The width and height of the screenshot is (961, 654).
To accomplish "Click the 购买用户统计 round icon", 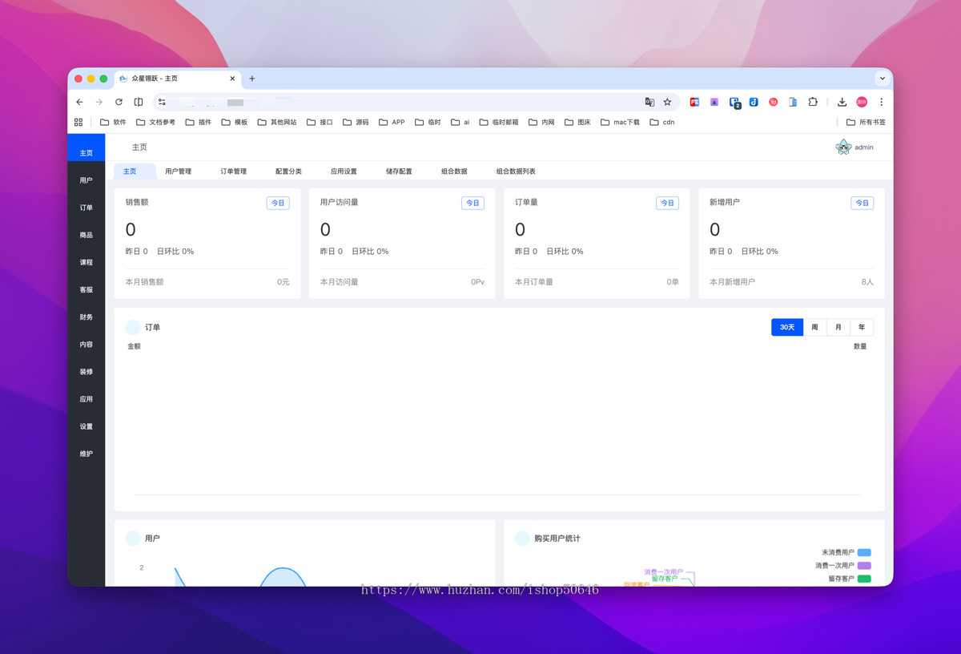I will pyautogui.click(x=522, y=539).
